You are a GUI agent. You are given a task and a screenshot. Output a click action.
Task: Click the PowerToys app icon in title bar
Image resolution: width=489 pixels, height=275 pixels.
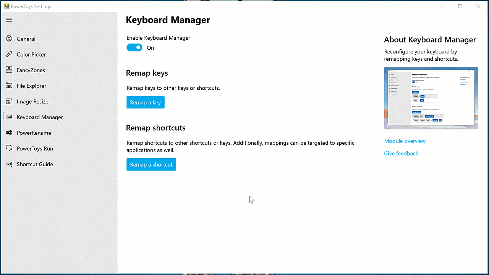6,6
